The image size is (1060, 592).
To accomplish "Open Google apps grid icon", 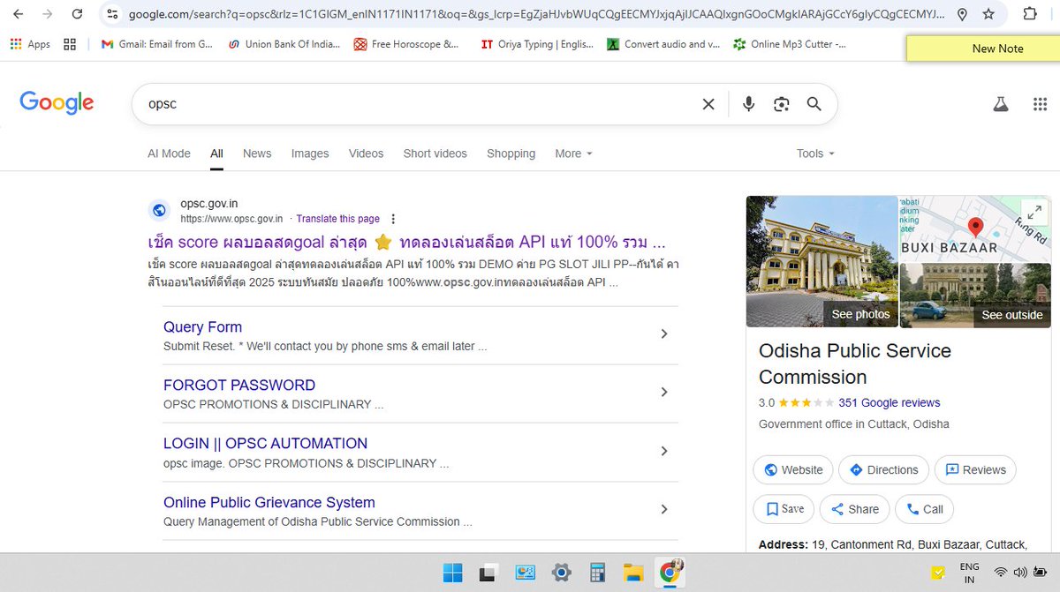I will (x=1040, y=104).
